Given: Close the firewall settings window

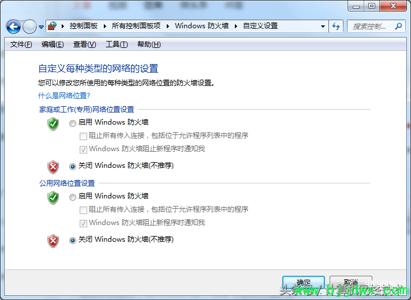Looking at the screenshot, I should click(393, 6).
